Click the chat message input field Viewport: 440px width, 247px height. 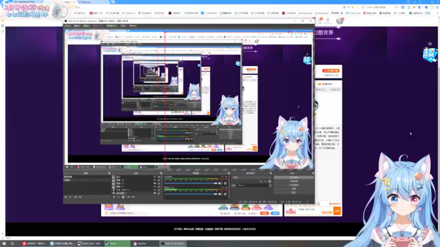pos(314,210)
